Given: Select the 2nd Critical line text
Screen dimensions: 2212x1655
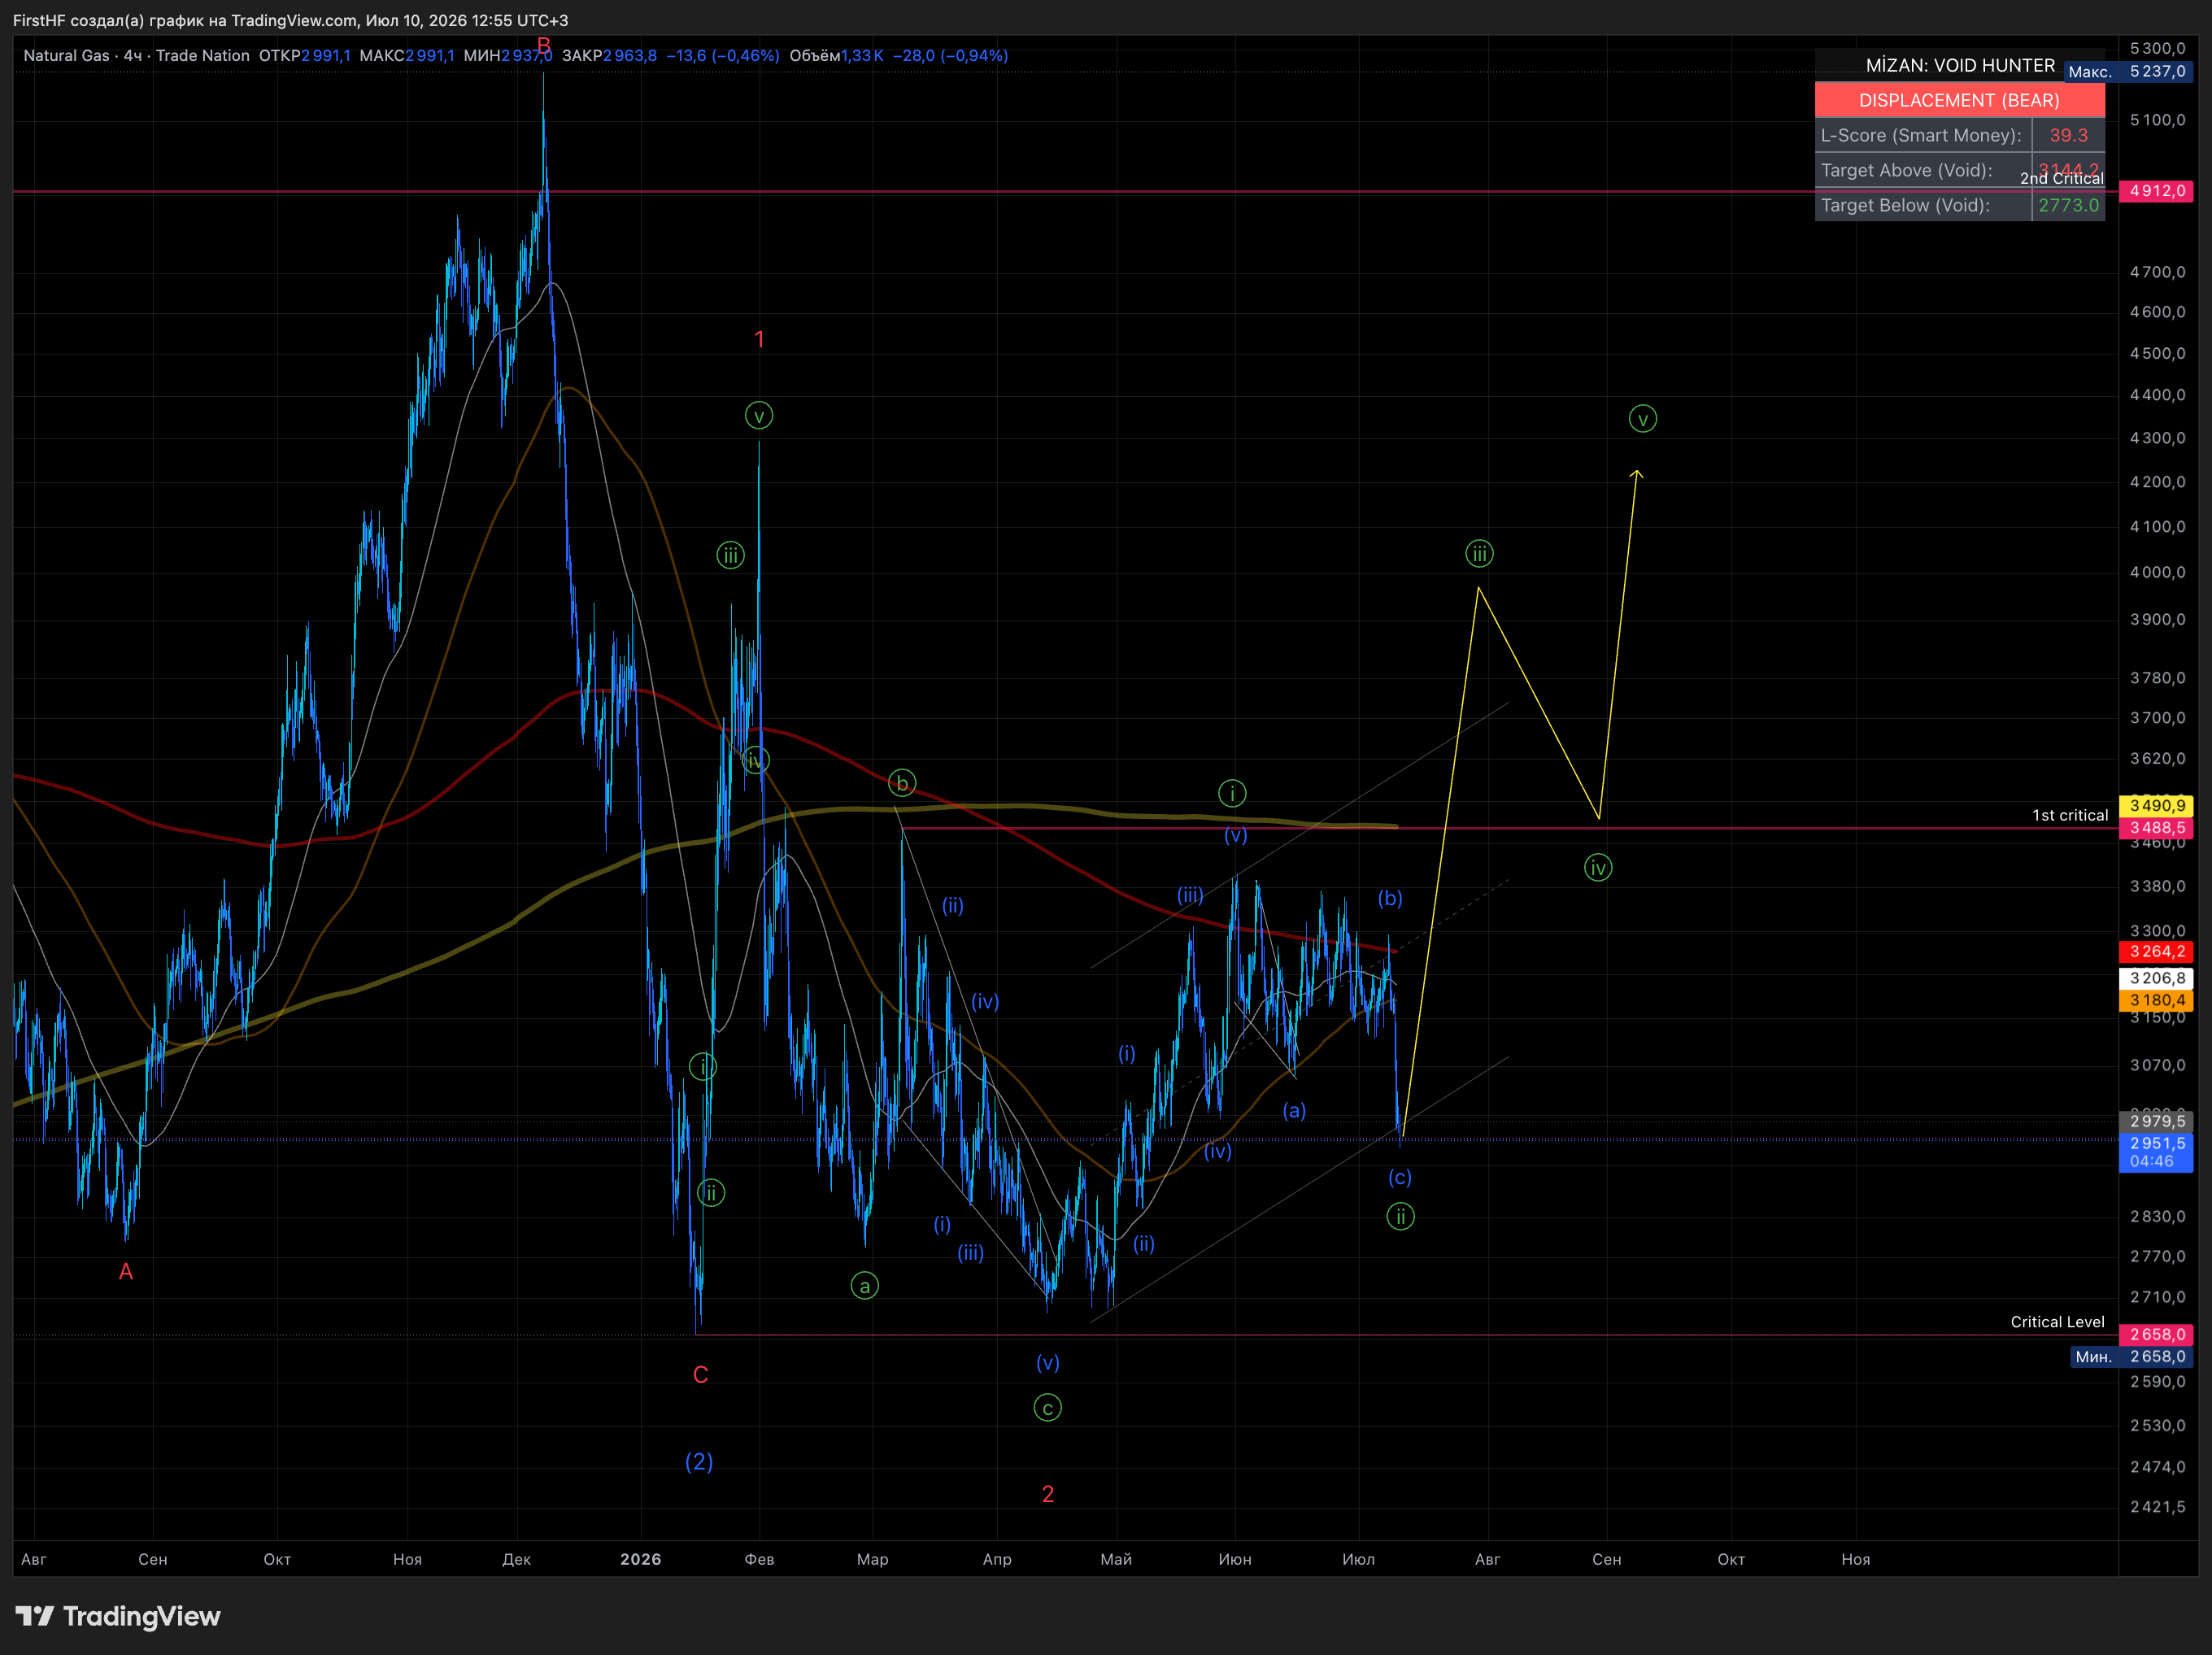Looking at the screenshot, I should click(x=2061, y=178).
